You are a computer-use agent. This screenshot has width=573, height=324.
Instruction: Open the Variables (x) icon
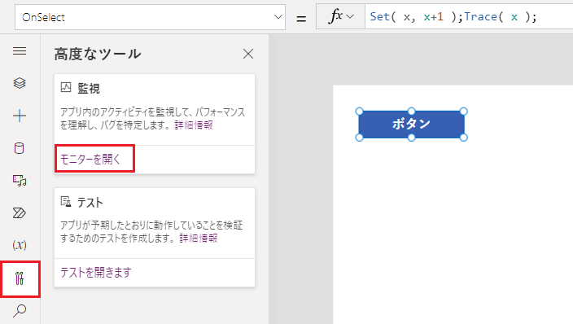click(x=20, y=245)
